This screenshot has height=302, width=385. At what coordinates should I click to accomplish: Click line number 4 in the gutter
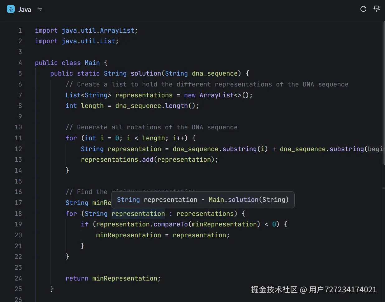click(x=20, y=63)
